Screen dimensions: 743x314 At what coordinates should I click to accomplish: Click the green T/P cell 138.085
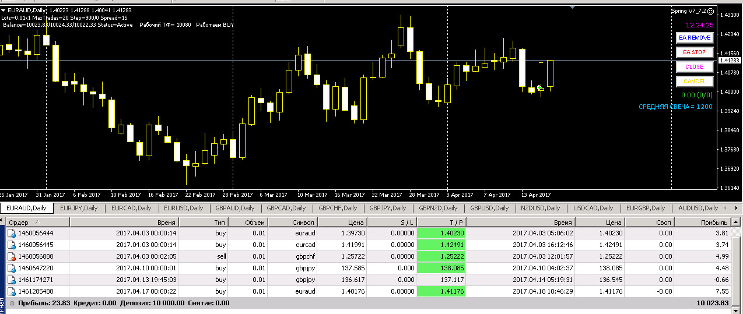(441, 268)
